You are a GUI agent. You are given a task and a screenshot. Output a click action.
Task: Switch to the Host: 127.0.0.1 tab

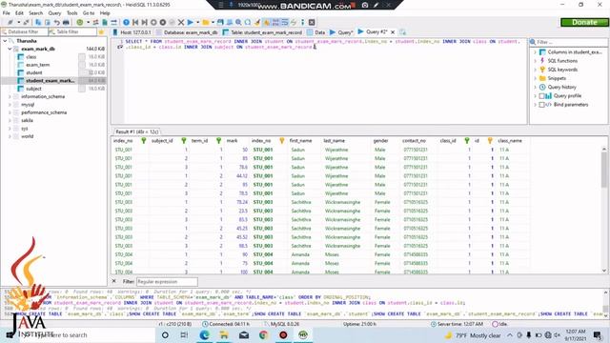132,32
